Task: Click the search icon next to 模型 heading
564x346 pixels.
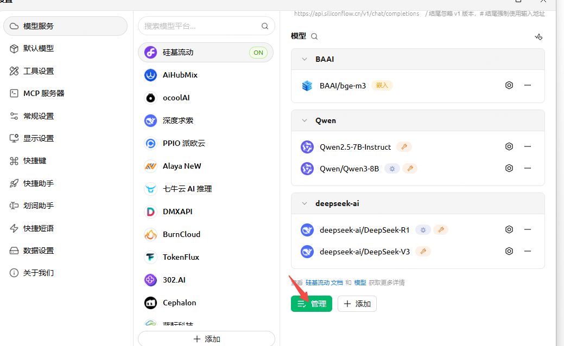Action: pyautogui.click(x=314, y=36)
